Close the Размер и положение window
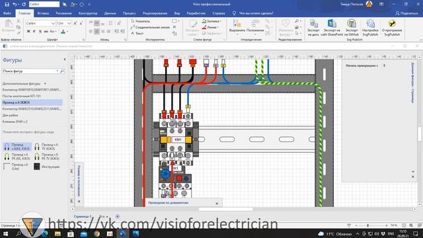 coord(79,201)
